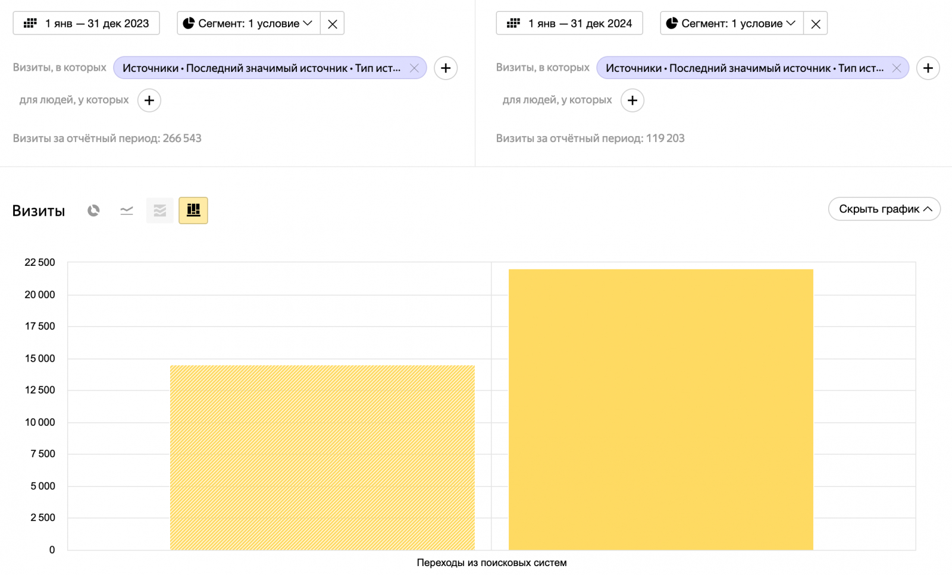Open the left Источники filter chip

click(261, 68)
